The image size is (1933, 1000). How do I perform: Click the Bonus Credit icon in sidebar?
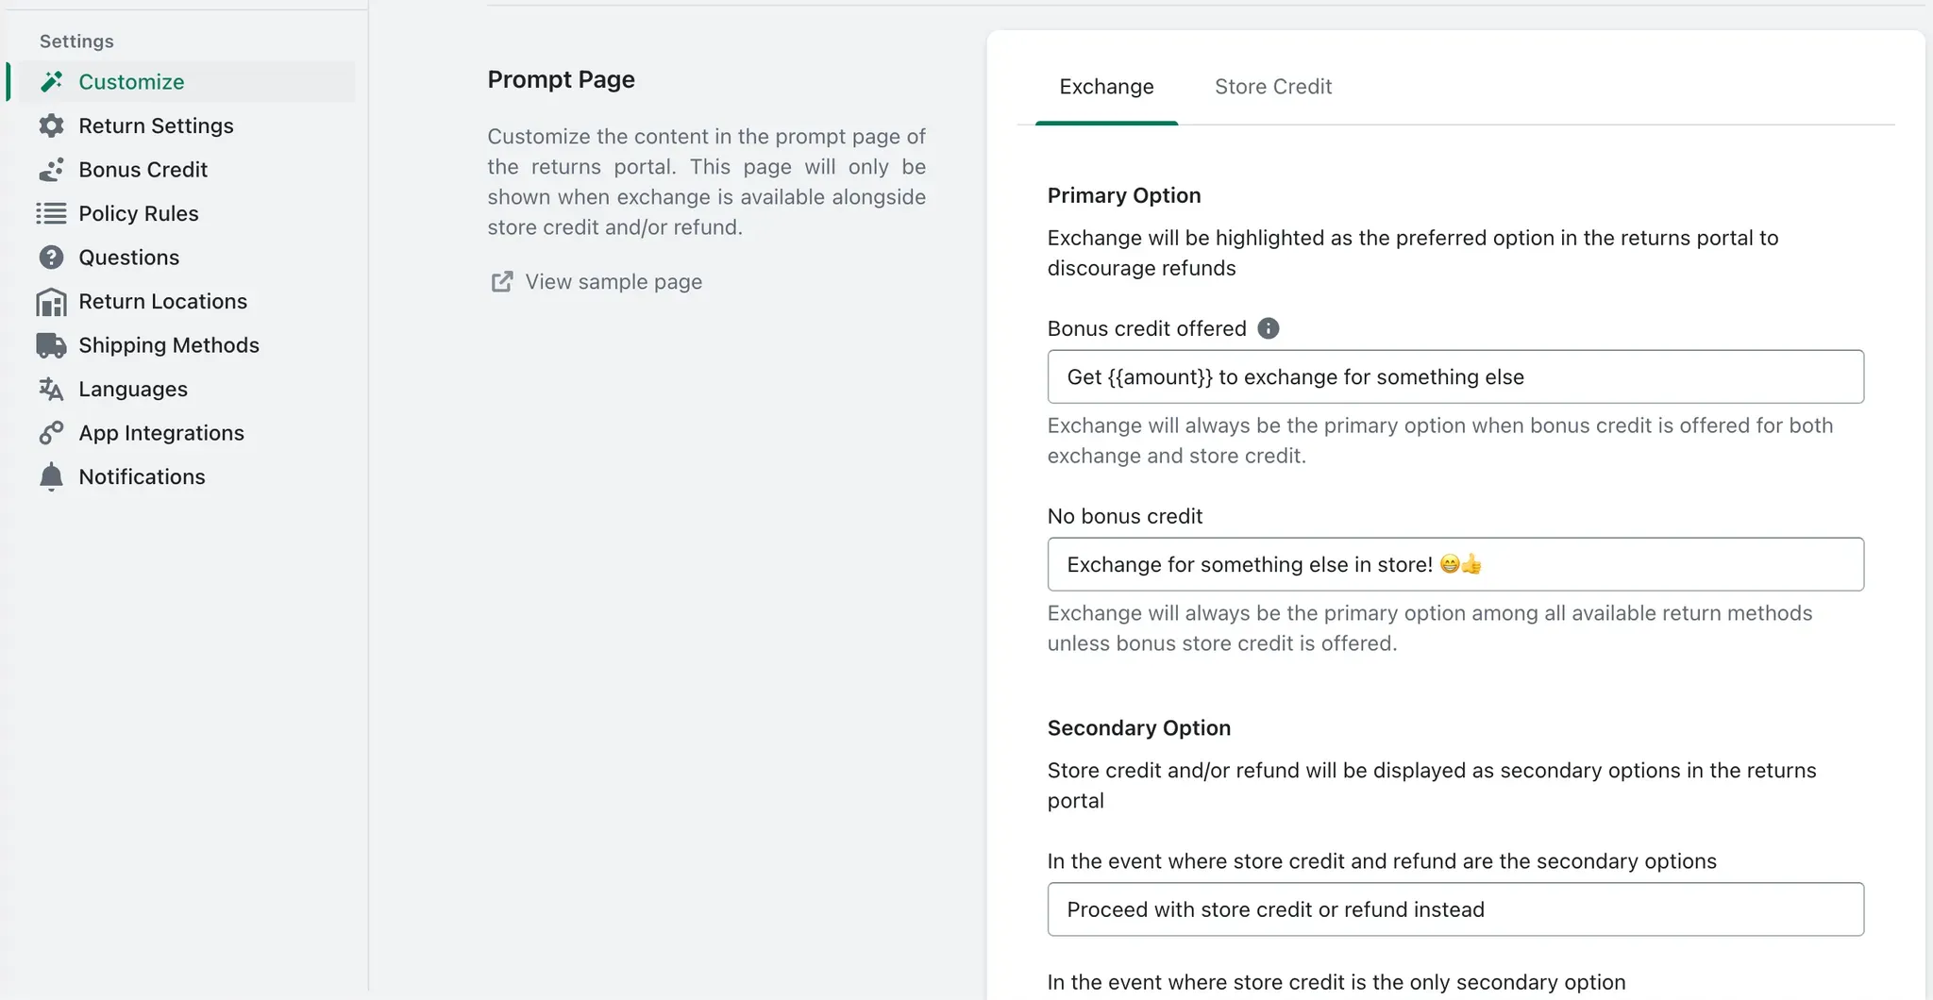[x=52, y=170]
